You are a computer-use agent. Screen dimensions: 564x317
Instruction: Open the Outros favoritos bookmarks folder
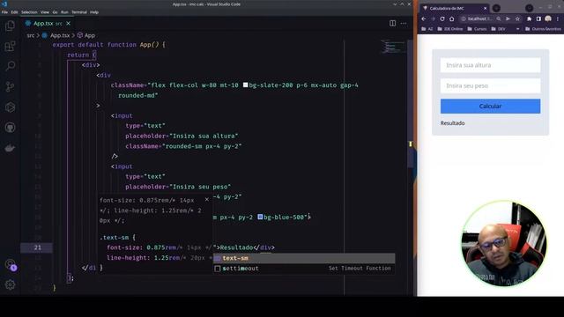tap(543, 29)
